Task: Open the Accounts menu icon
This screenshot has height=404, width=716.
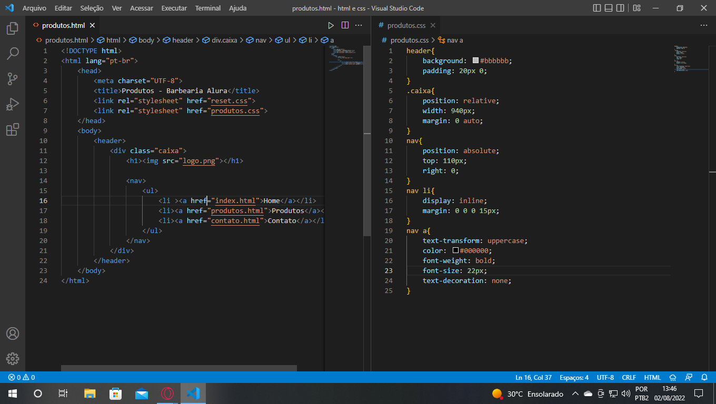Action: point(13,334)
